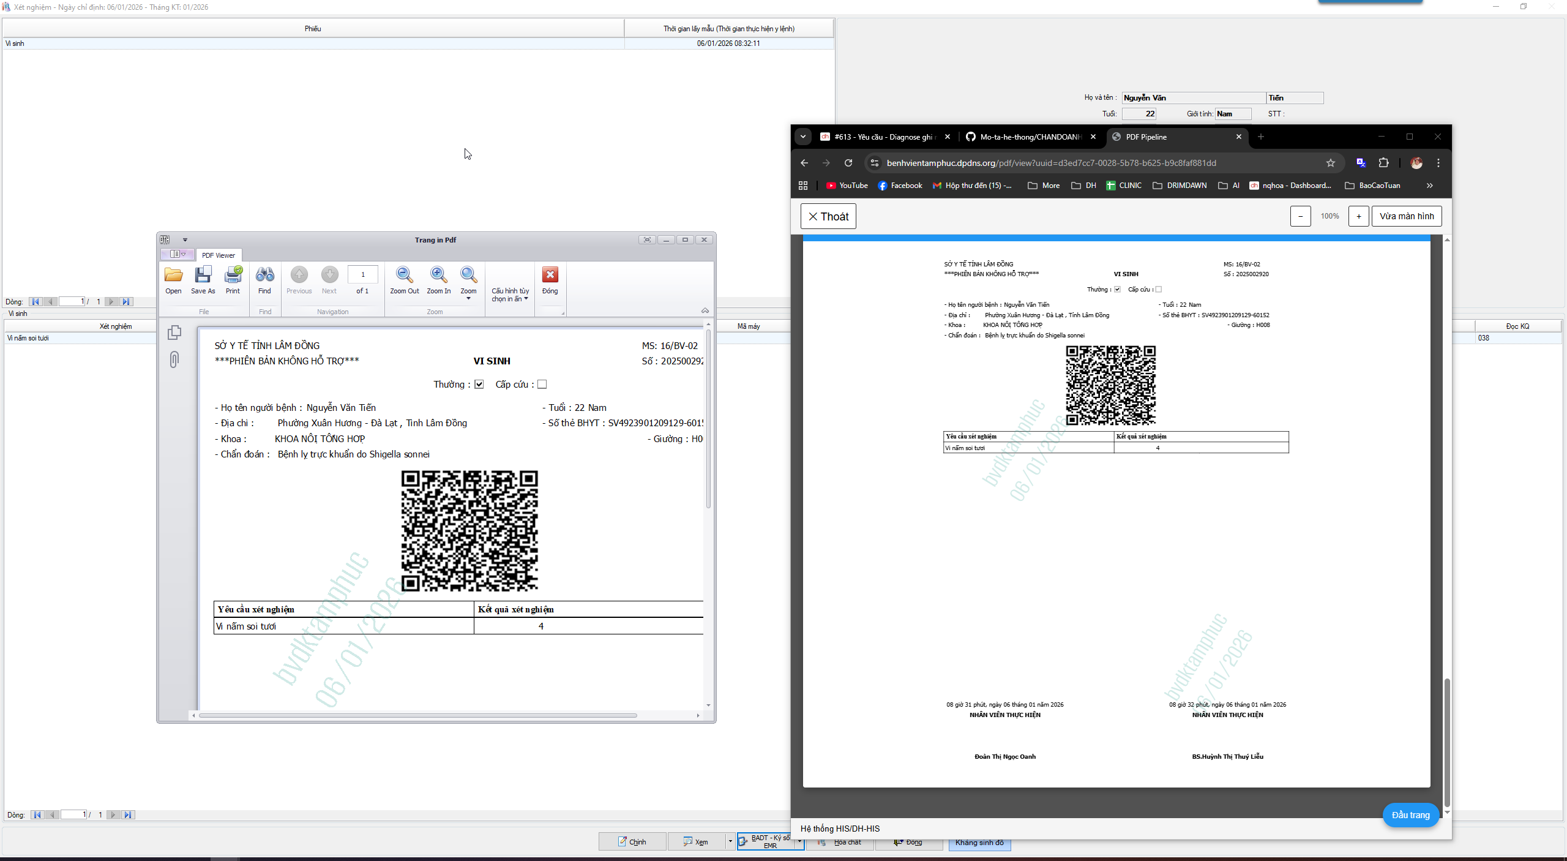Screen dimensions: 1567x861
Task: Click the Vừa màn hình button
Action: [1406, 216]
